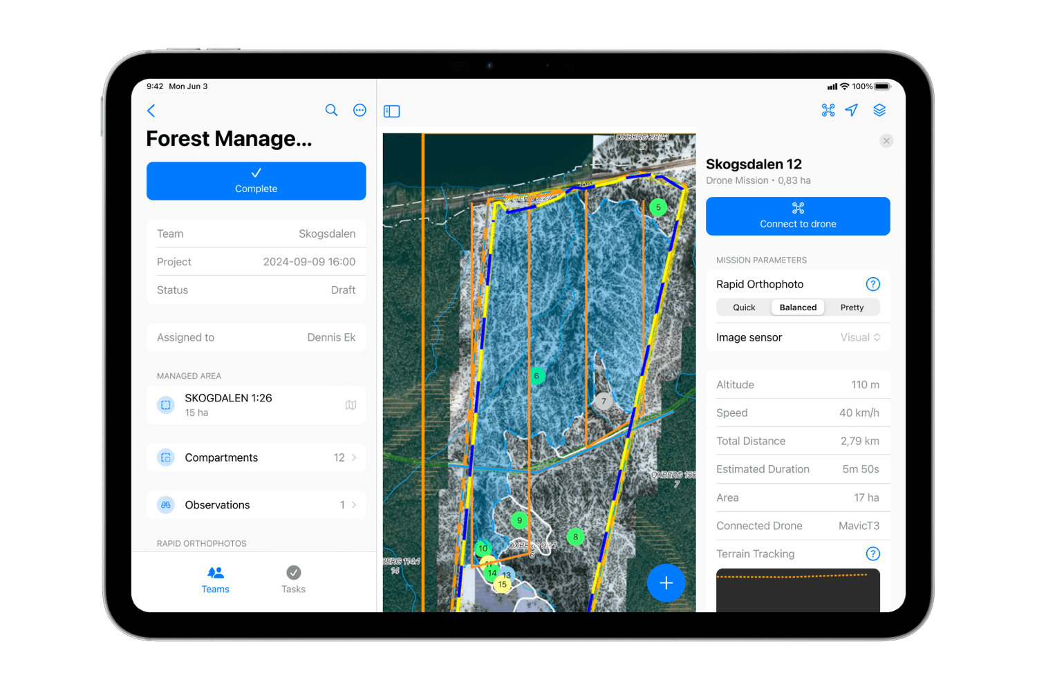Toggle the sidebar panel visibility
This screenshot has width=1037, height=691.
391,111
